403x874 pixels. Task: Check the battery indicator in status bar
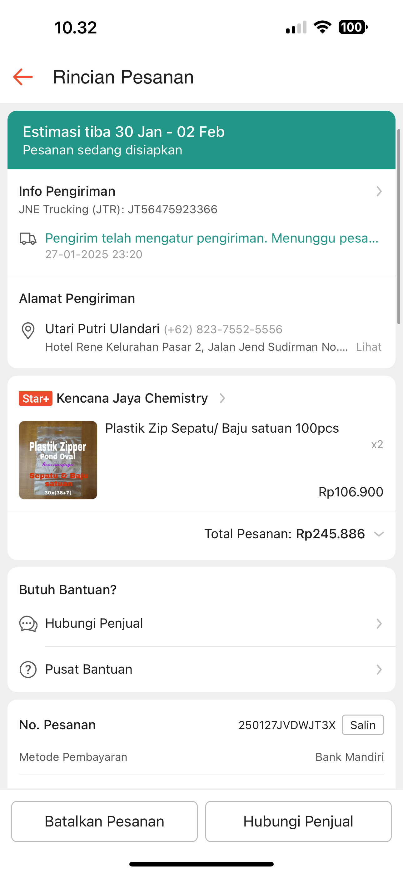coord(352,28)
